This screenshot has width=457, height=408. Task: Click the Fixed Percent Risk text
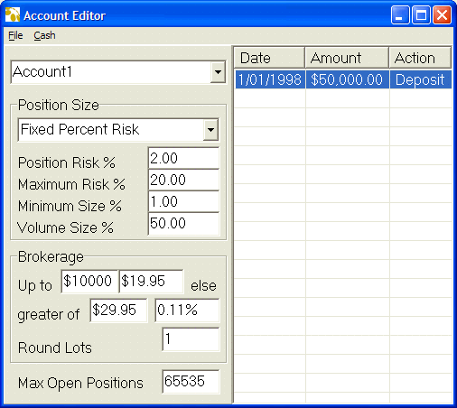(79, 129)
